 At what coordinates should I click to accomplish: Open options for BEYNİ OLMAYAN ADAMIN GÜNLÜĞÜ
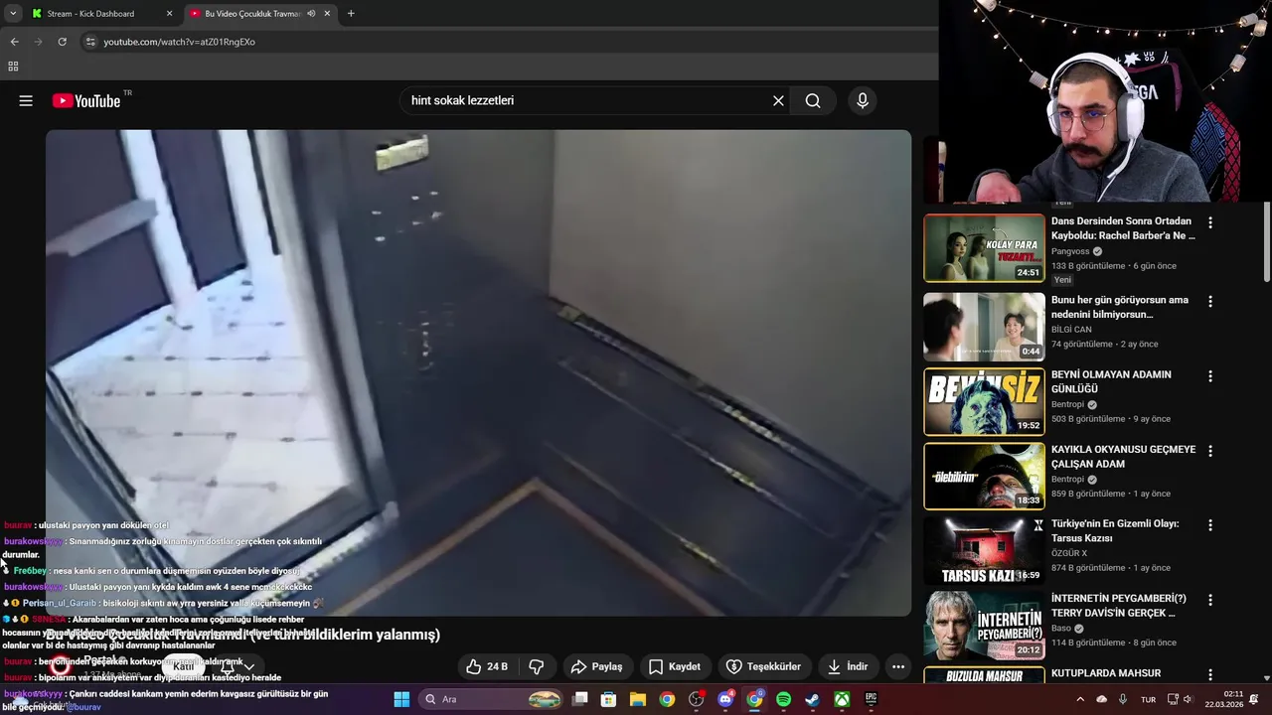tap(1209, 376)
